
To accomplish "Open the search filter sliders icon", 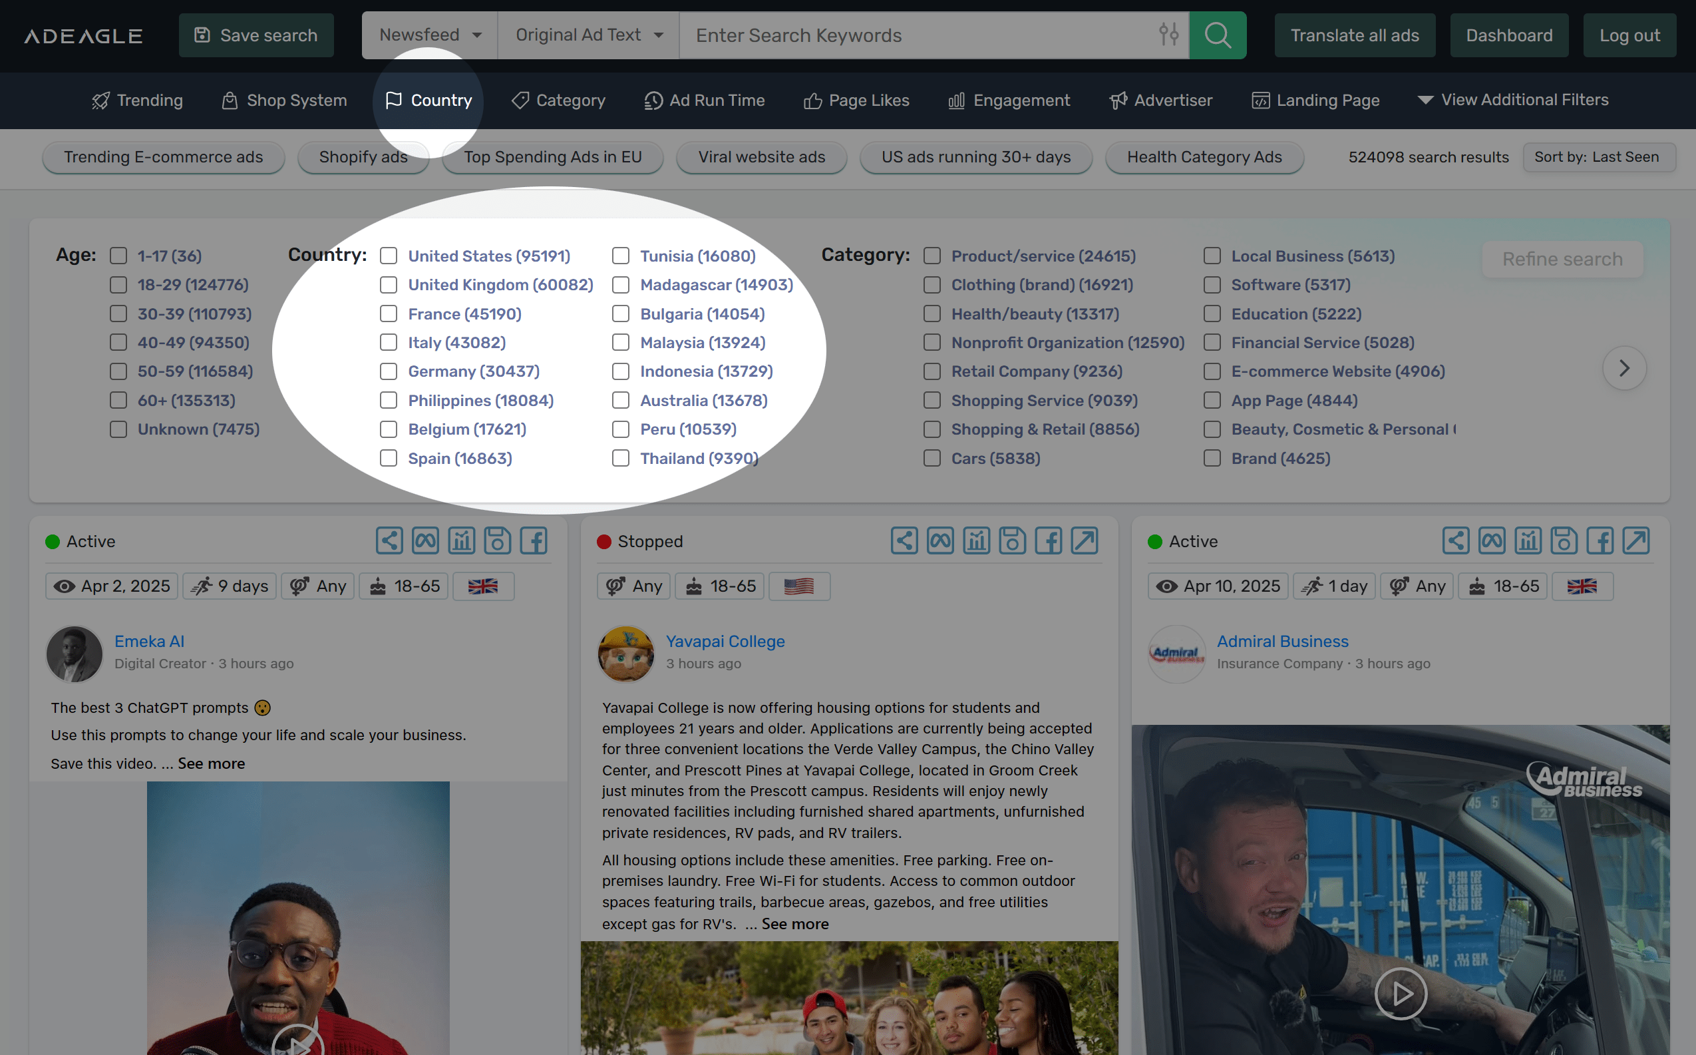I will [x=1168, y=34].
